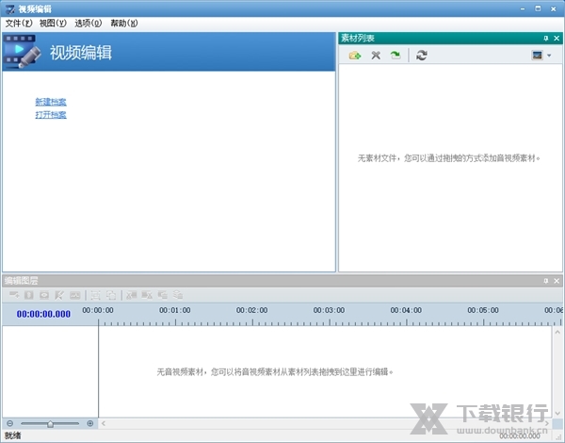Click the green arrow export material icon
Screen dimensions: 565x443
click(x=395, y=56)
